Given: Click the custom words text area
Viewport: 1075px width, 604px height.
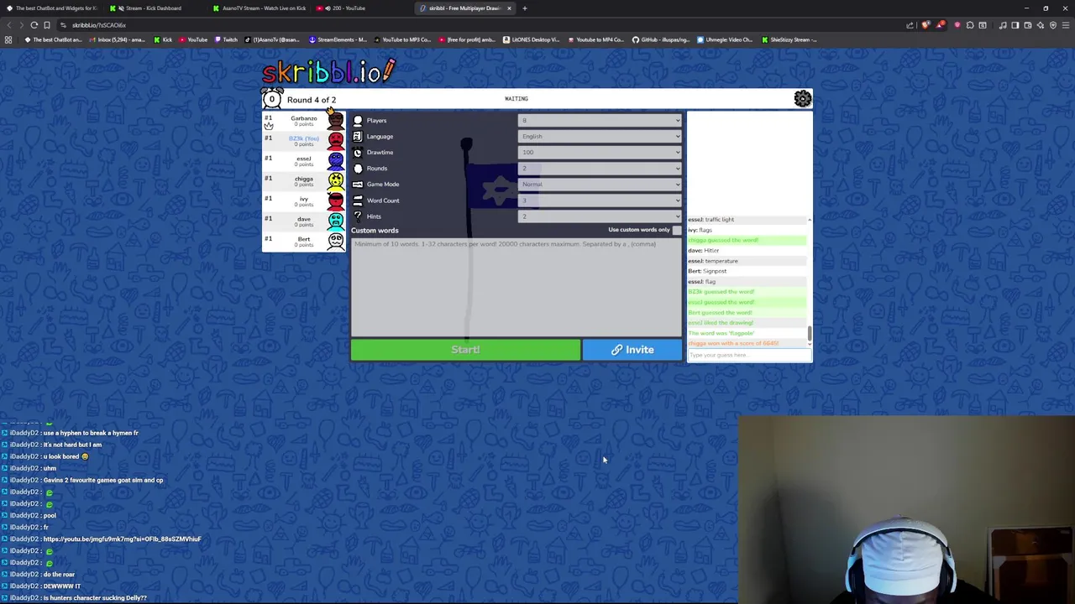Looking at the screenshot, I should 517,287.
